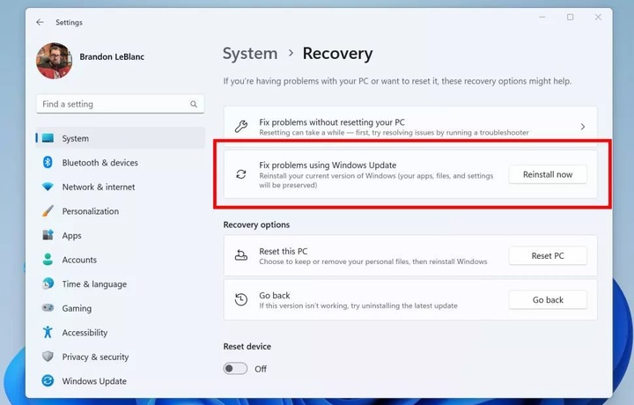The height and width of the screenshot is (405, 634).
Task: Open Windows Update in sidebar
Action: [x=120, y=380]
